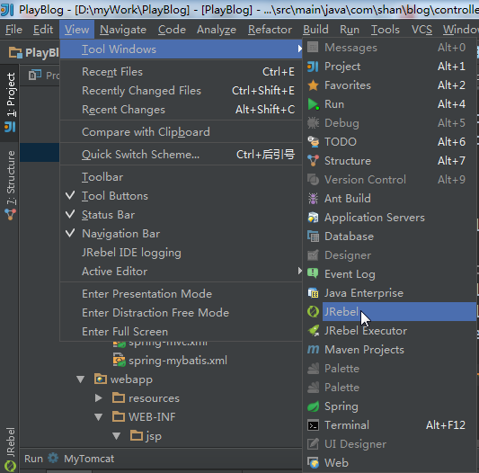
Task: Click the Tool Windows submenu arrow
Action: [299, 49]
